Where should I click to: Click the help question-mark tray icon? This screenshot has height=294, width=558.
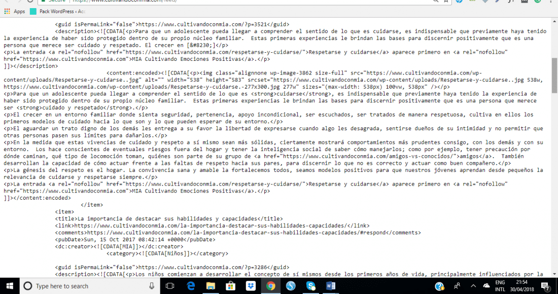(x=439, y=286)
